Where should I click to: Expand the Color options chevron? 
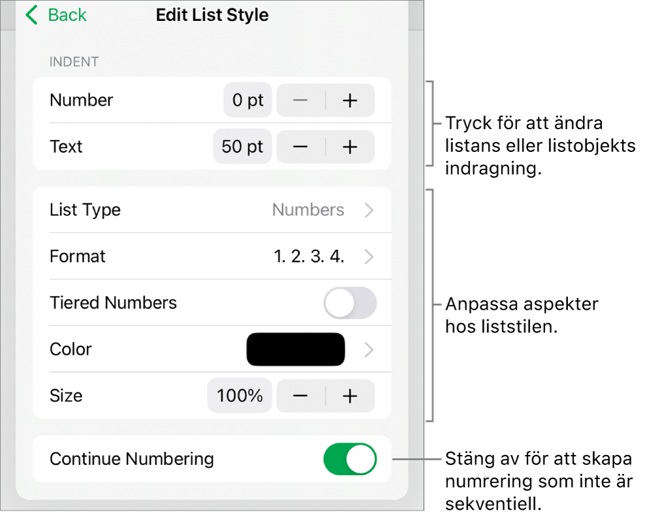point(368,349)
